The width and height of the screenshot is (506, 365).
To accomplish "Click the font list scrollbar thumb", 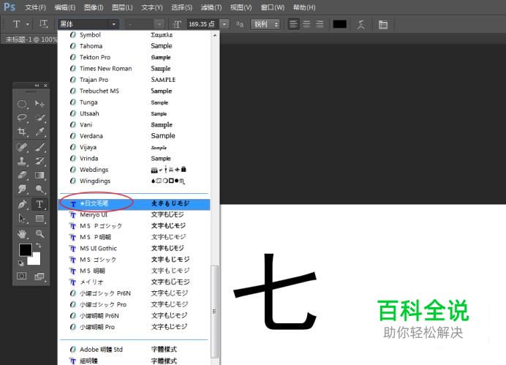I will click(214, 311).
